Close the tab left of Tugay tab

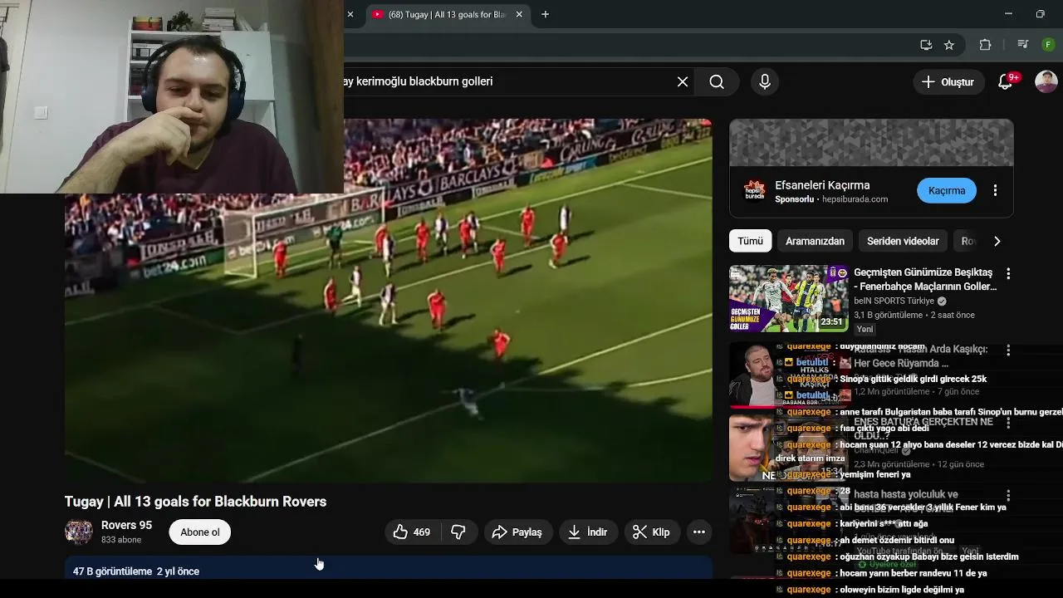coord(350,14)
